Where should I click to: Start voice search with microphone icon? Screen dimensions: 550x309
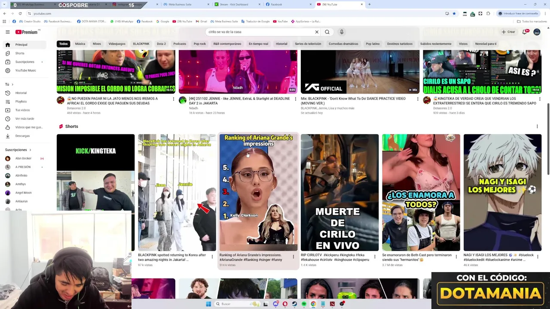click(x=342, y=32)
